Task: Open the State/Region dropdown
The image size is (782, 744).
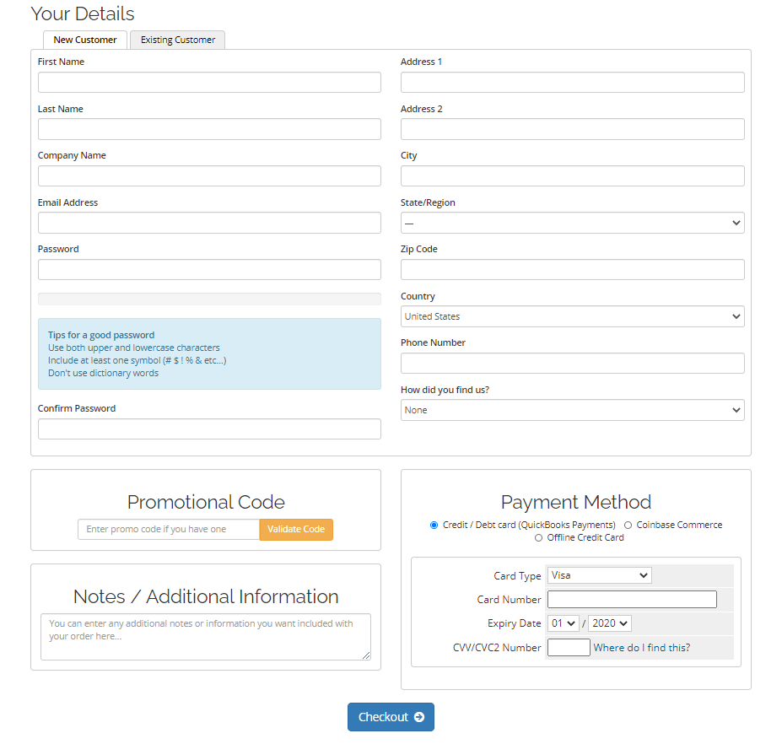Action: click(x=572, y=223)
